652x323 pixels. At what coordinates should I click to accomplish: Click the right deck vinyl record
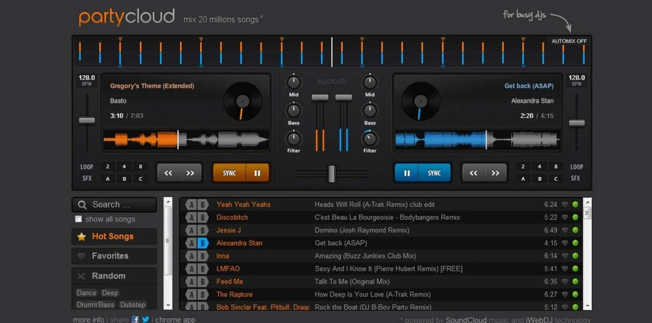421,101
